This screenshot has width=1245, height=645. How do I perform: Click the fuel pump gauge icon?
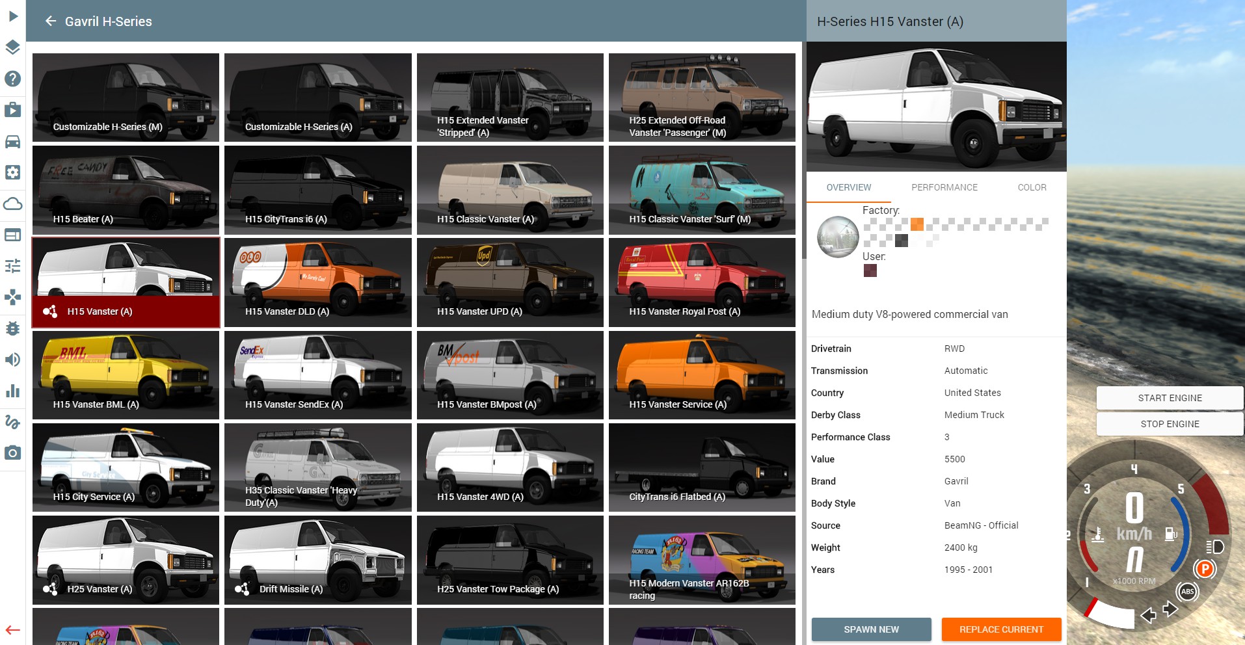point(1171,534)
